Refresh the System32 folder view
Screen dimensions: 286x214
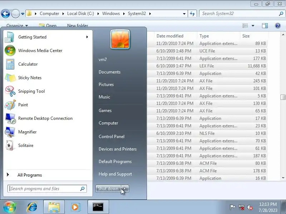192,14
